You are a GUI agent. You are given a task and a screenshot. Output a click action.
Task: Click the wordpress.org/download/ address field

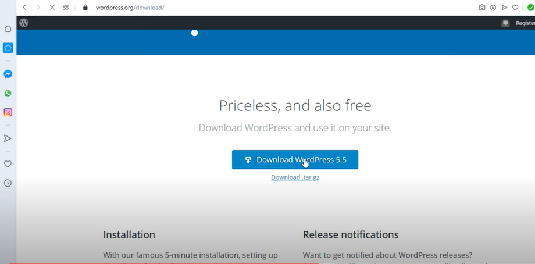130,8
